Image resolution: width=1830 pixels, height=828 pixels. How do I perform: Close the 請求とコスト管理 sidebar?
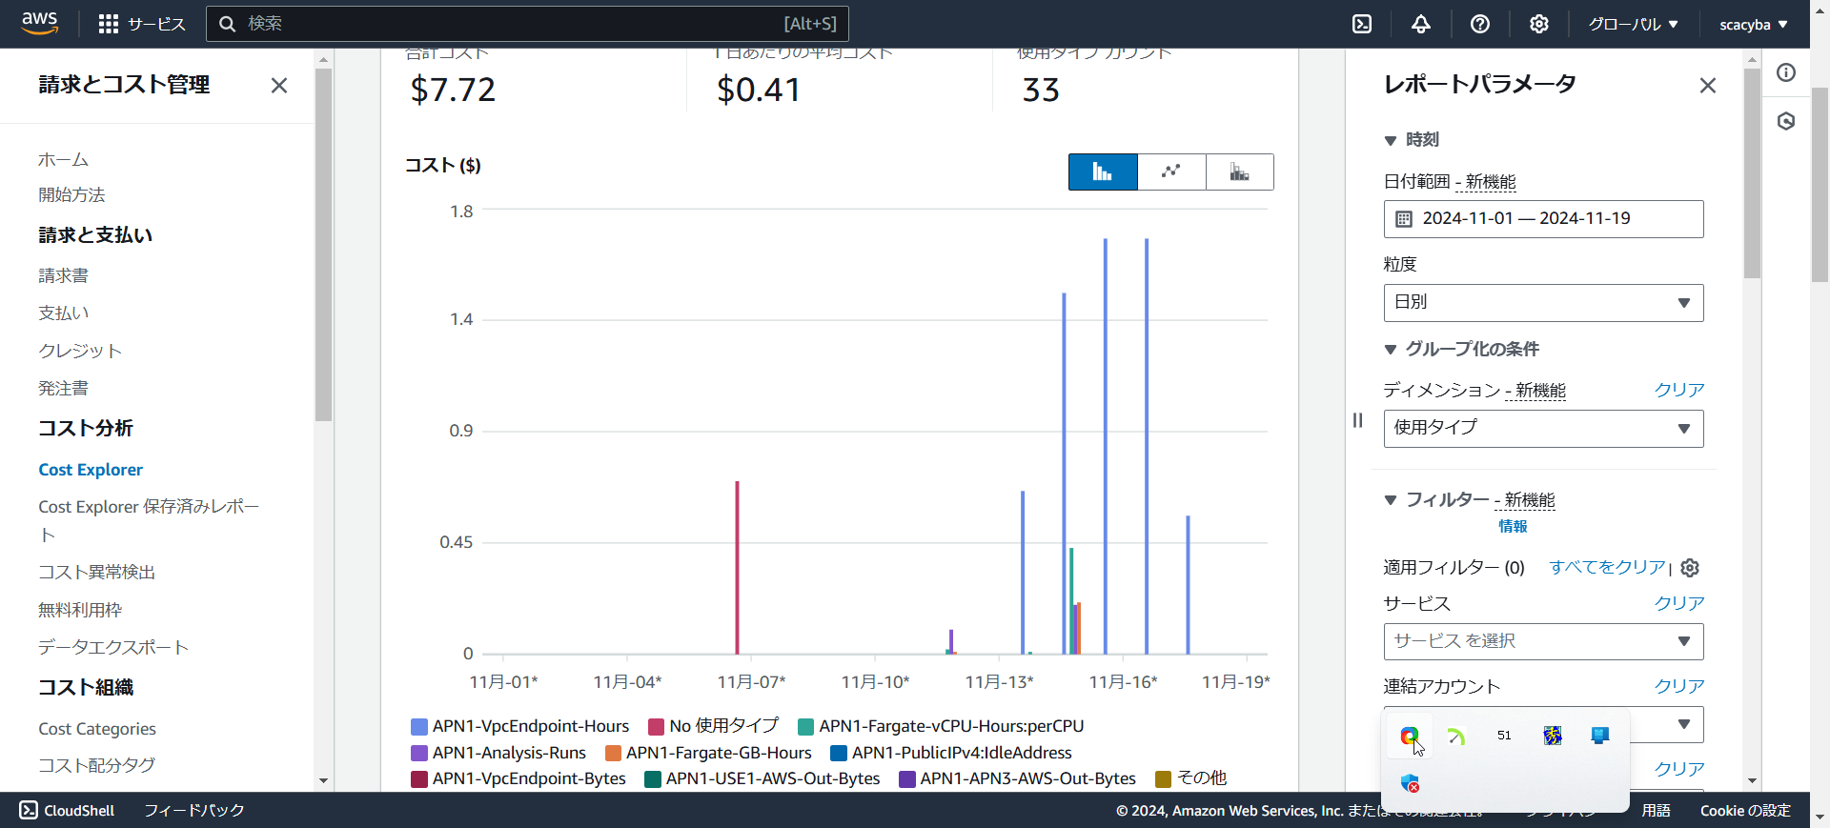(x=279, y=86)
